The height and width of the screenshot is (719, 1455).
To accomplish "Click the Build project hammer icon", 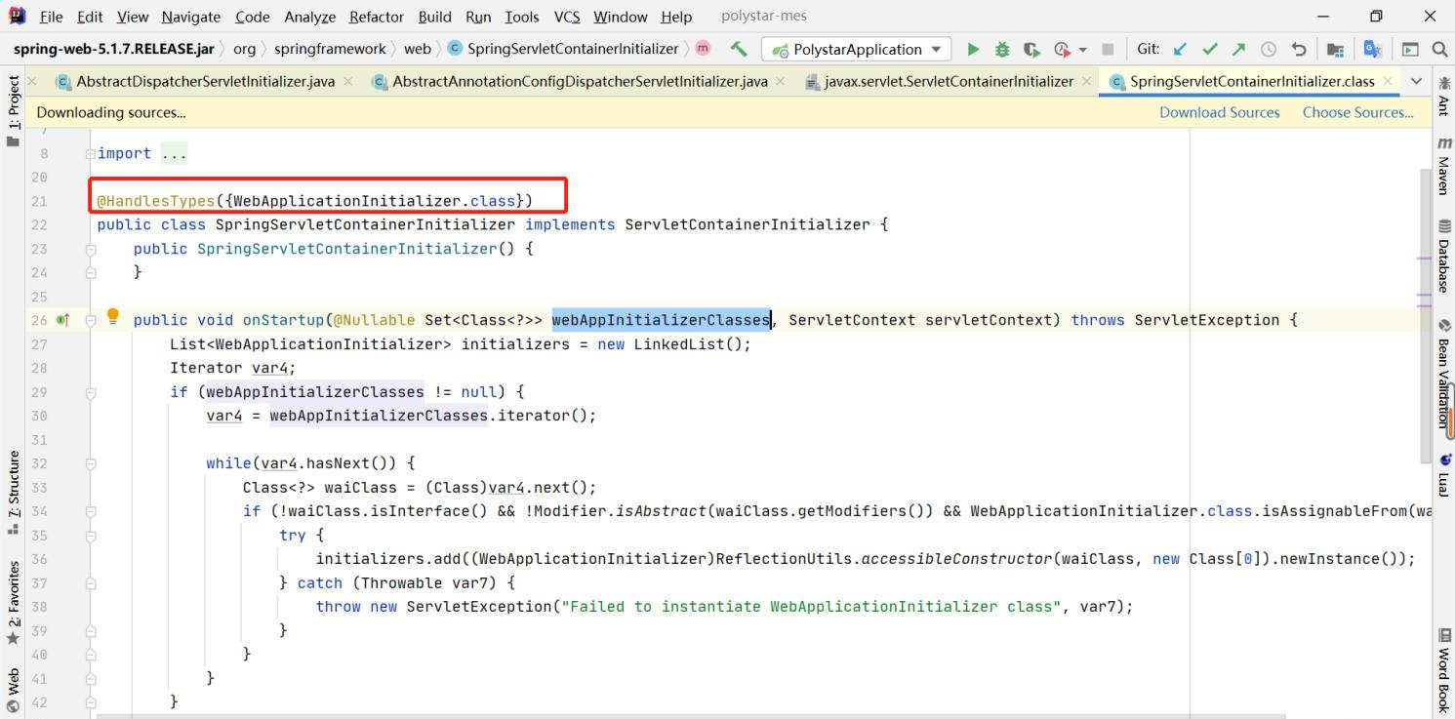I will coord(739,49).
